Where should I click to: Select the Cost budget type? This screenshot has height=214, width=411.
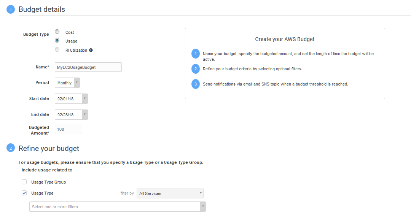[x=57, y=32]
